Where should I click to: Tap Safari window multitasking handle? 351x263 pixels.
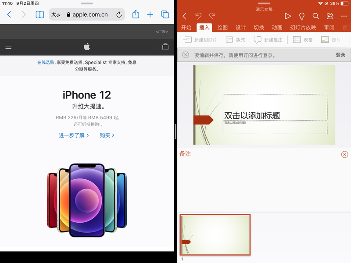87,4
